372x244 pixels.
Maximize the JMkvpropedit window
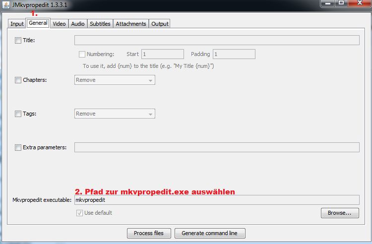tap(341, 3)
